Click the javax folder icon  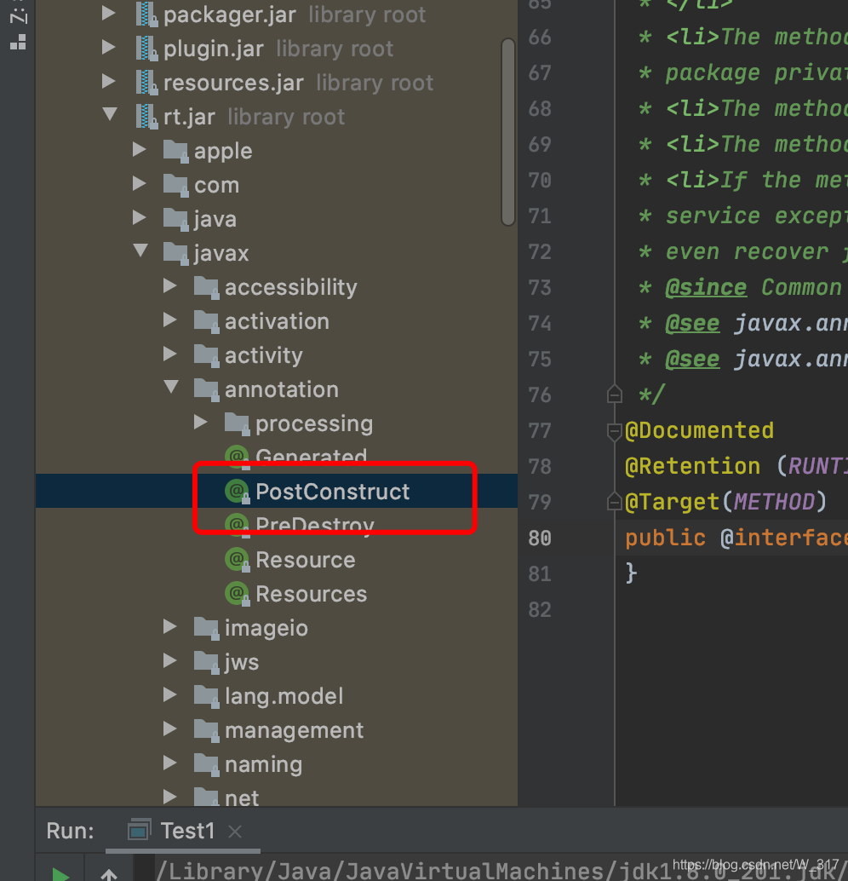pos(175,253)
